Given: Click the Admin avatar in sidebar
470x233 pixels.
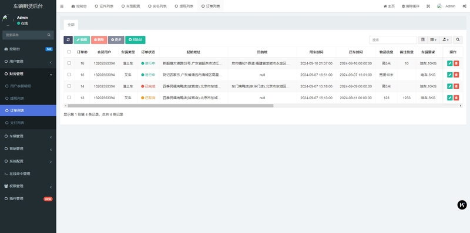Looking at the screenshot, I should (x=8, y=20).
